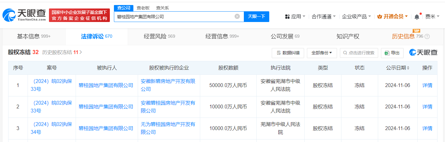Switch to the 公司发展 tab
This screenshot has width=445, height=142.
(x=285, y=36)
